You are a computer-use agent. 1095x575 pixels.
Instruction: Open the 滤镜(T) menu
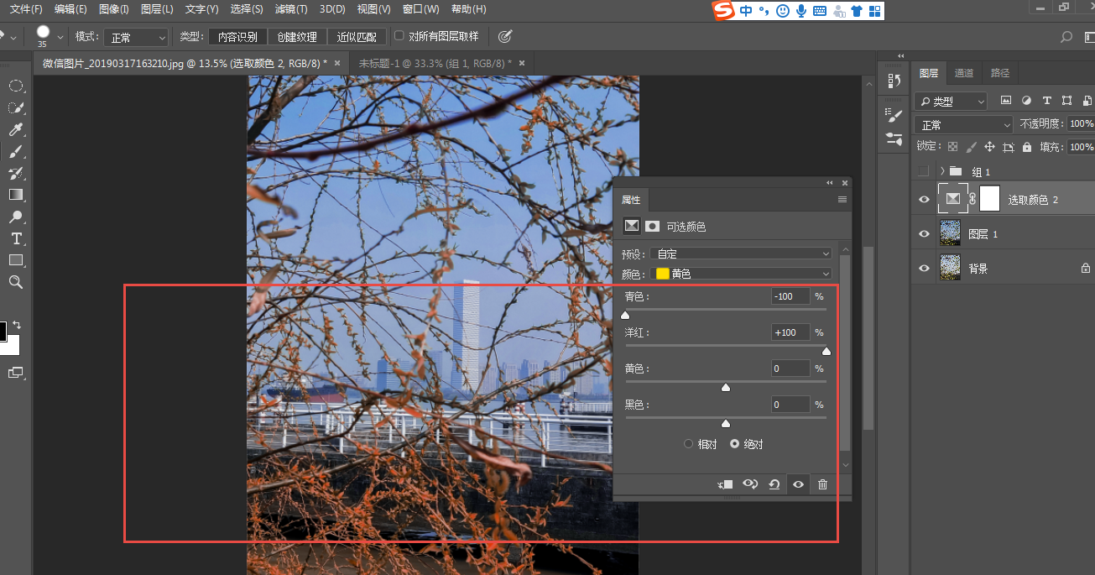pos(290,9)
